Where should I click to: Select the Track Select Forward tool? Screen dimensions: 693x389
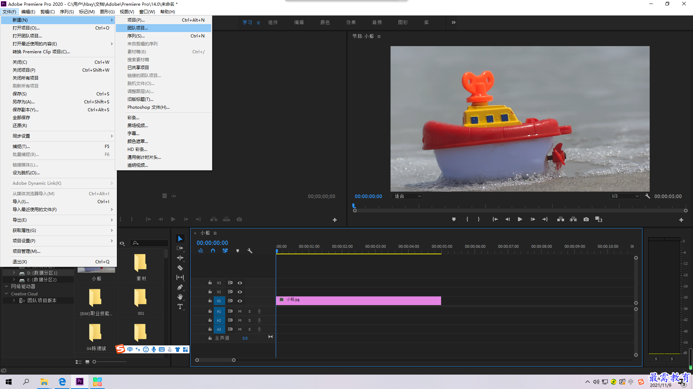coord(180,249)
